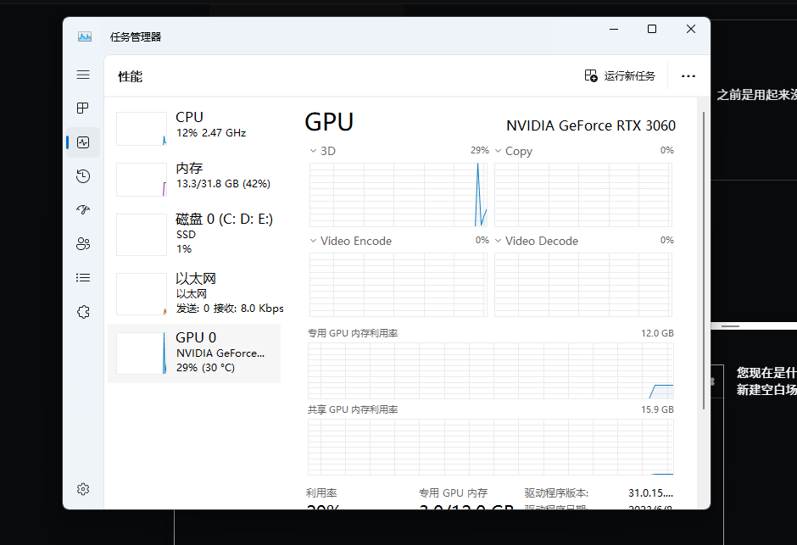Viewport: 797px width, 545px height.
Task: Open the Startup apps page icon
Action: (x=83, y=209)
